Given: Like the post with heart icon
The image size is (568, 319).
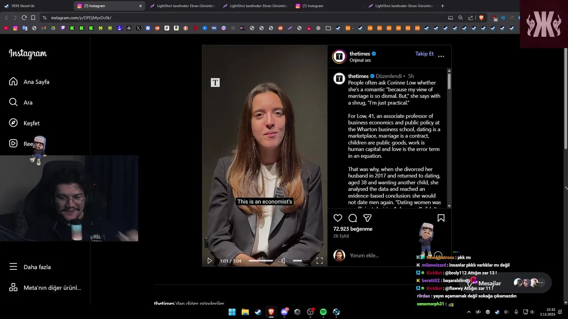Looking at the screenshot, I should (338, 218).
